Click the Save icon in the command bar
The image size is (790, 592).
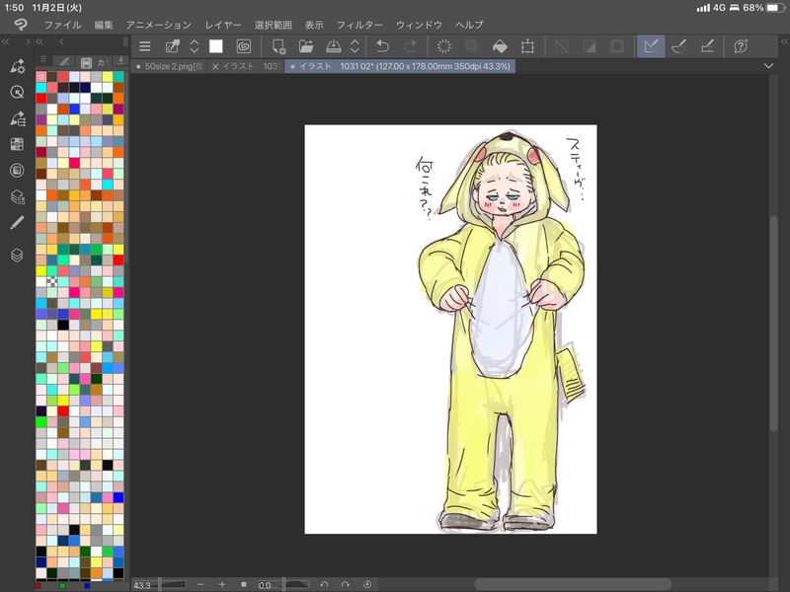pos(333,46)
